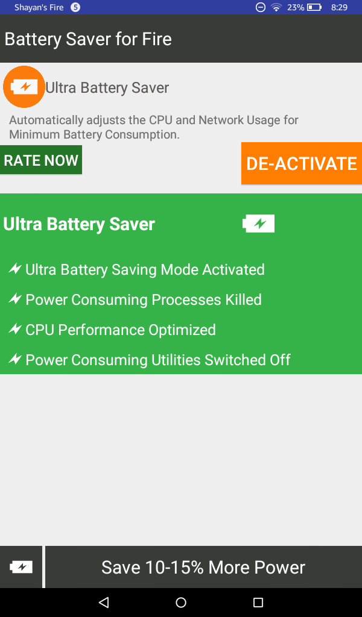
Task: Tap the battery indicator in status bar
Action: pos(314,7)
